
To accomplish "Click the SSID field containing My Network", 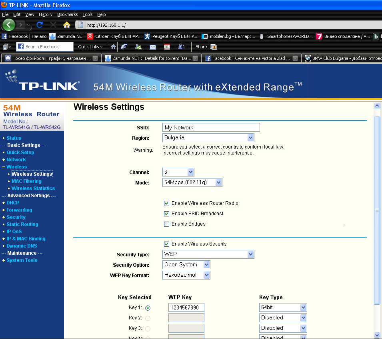I will pyautogui.click(x=211, y=127).
